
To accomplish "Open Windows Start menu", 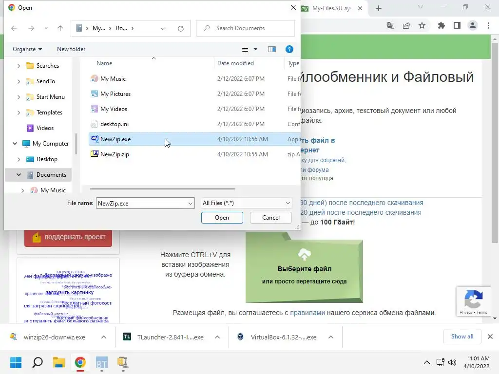I will click(16, 362).
